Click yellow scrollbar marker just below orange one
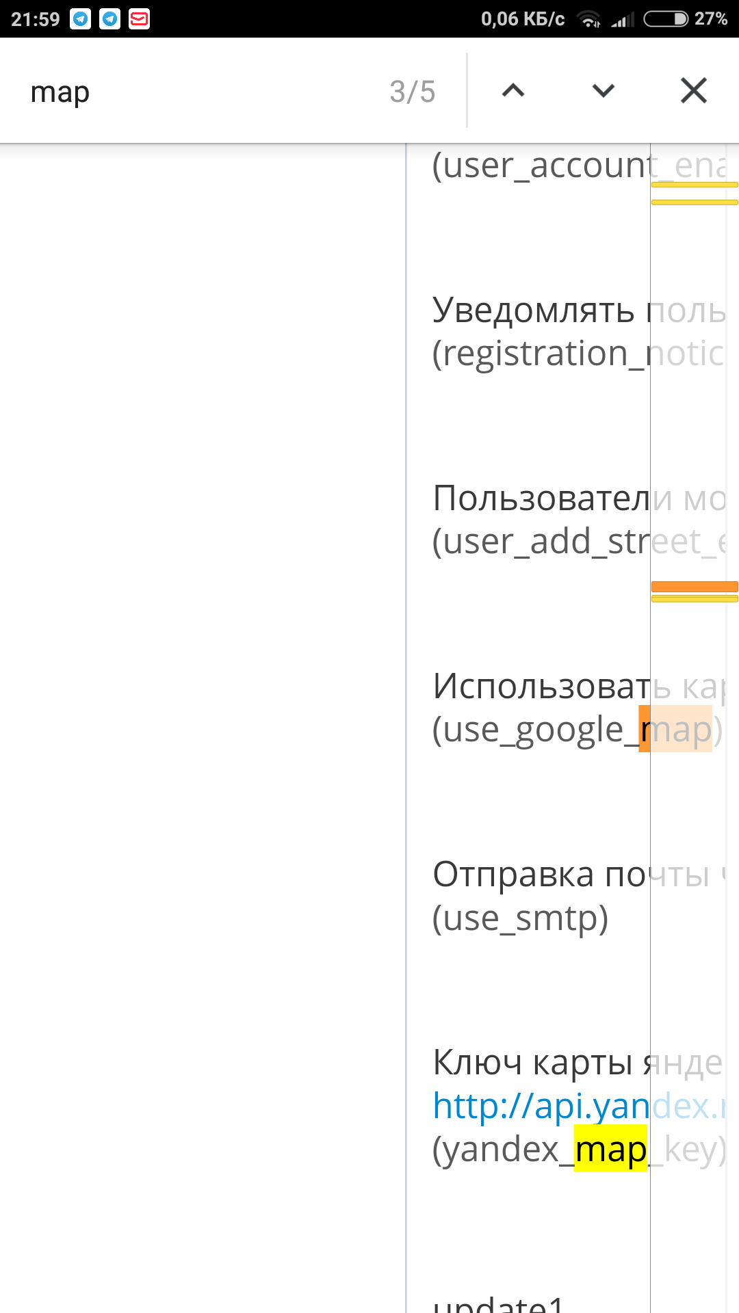The height and width of the screenshot is (1313, 739). (695, 599)
